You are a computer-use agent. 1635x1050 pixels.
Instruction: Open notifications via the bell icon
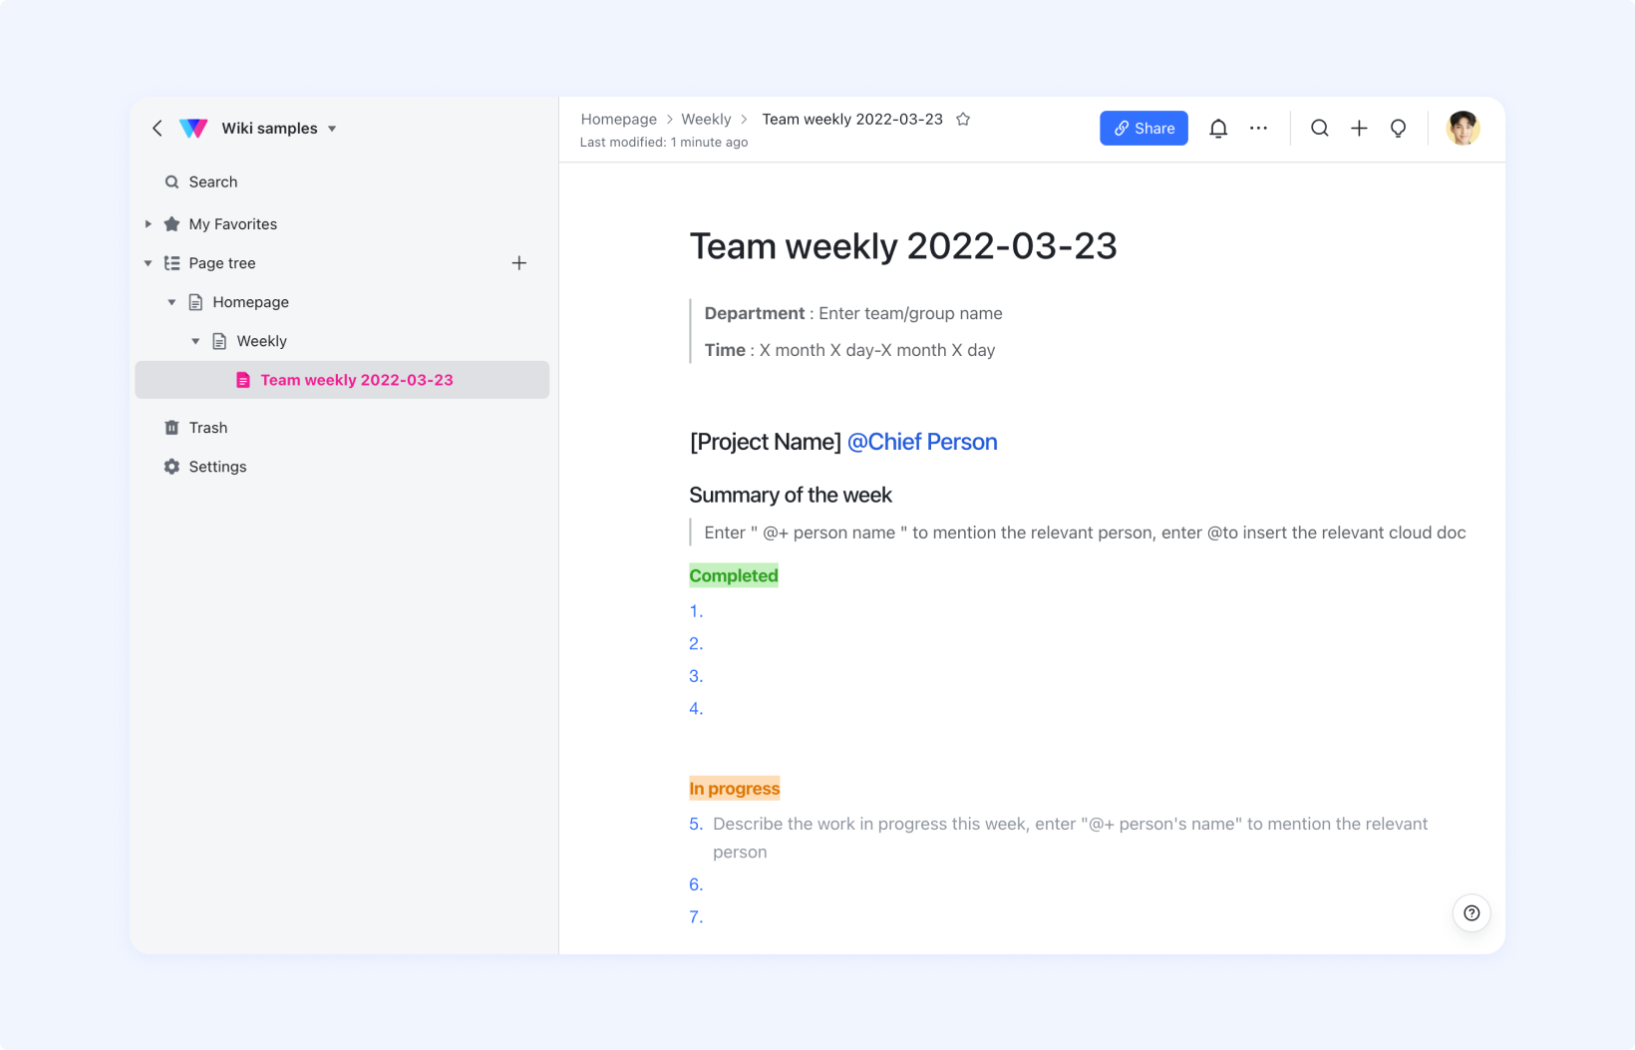pos(1217,128)
